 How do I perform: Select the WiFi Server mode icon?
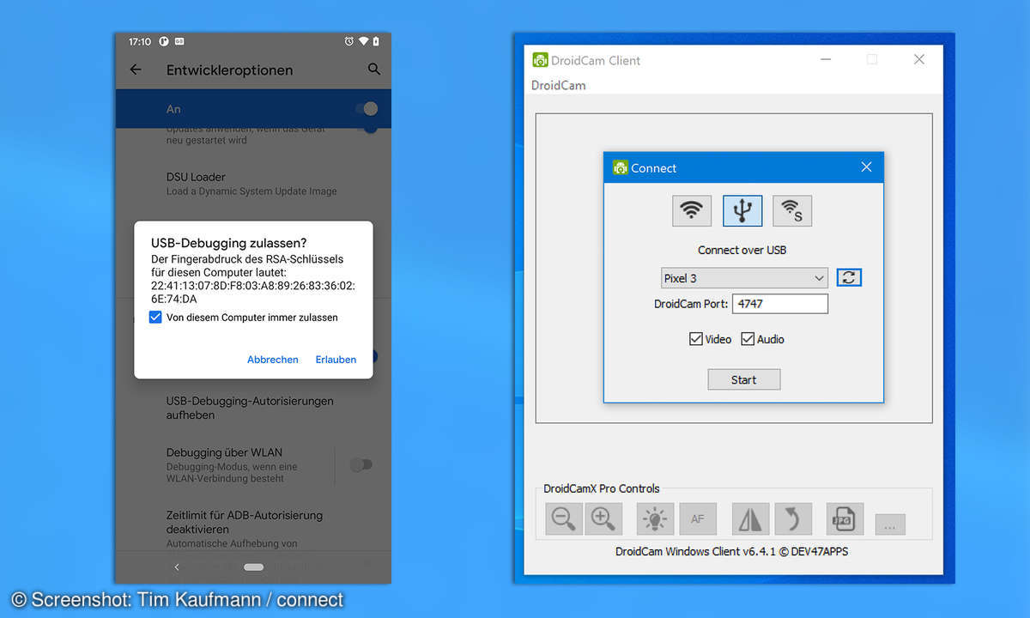(792, 210)
